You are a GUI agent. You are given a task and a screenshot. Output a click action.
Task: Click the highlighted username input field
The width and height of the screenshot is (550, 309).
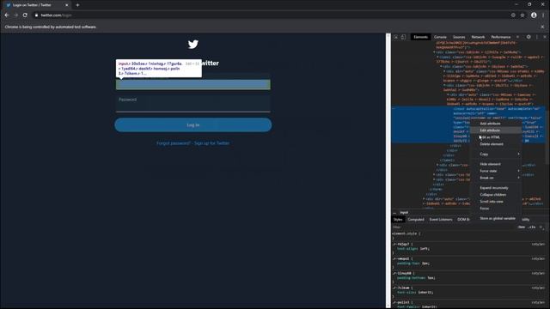pos(192,84)
